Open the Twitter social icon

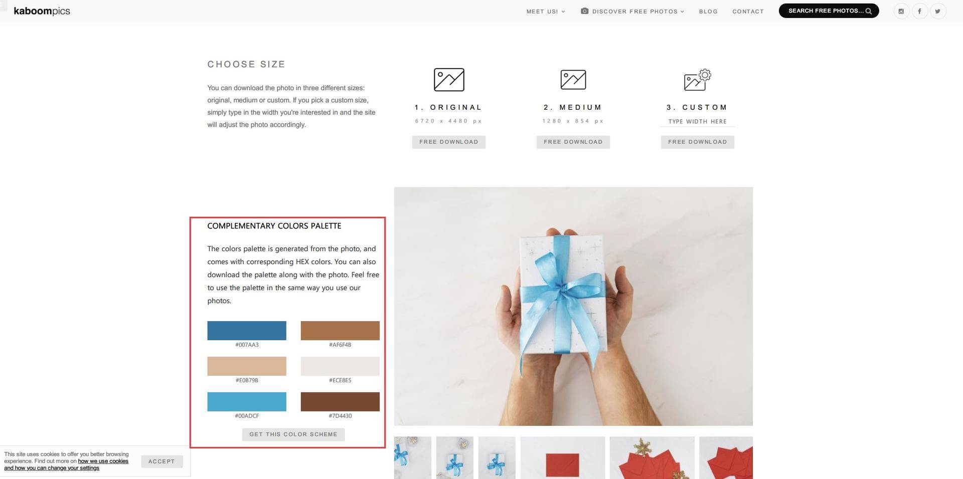937,11
